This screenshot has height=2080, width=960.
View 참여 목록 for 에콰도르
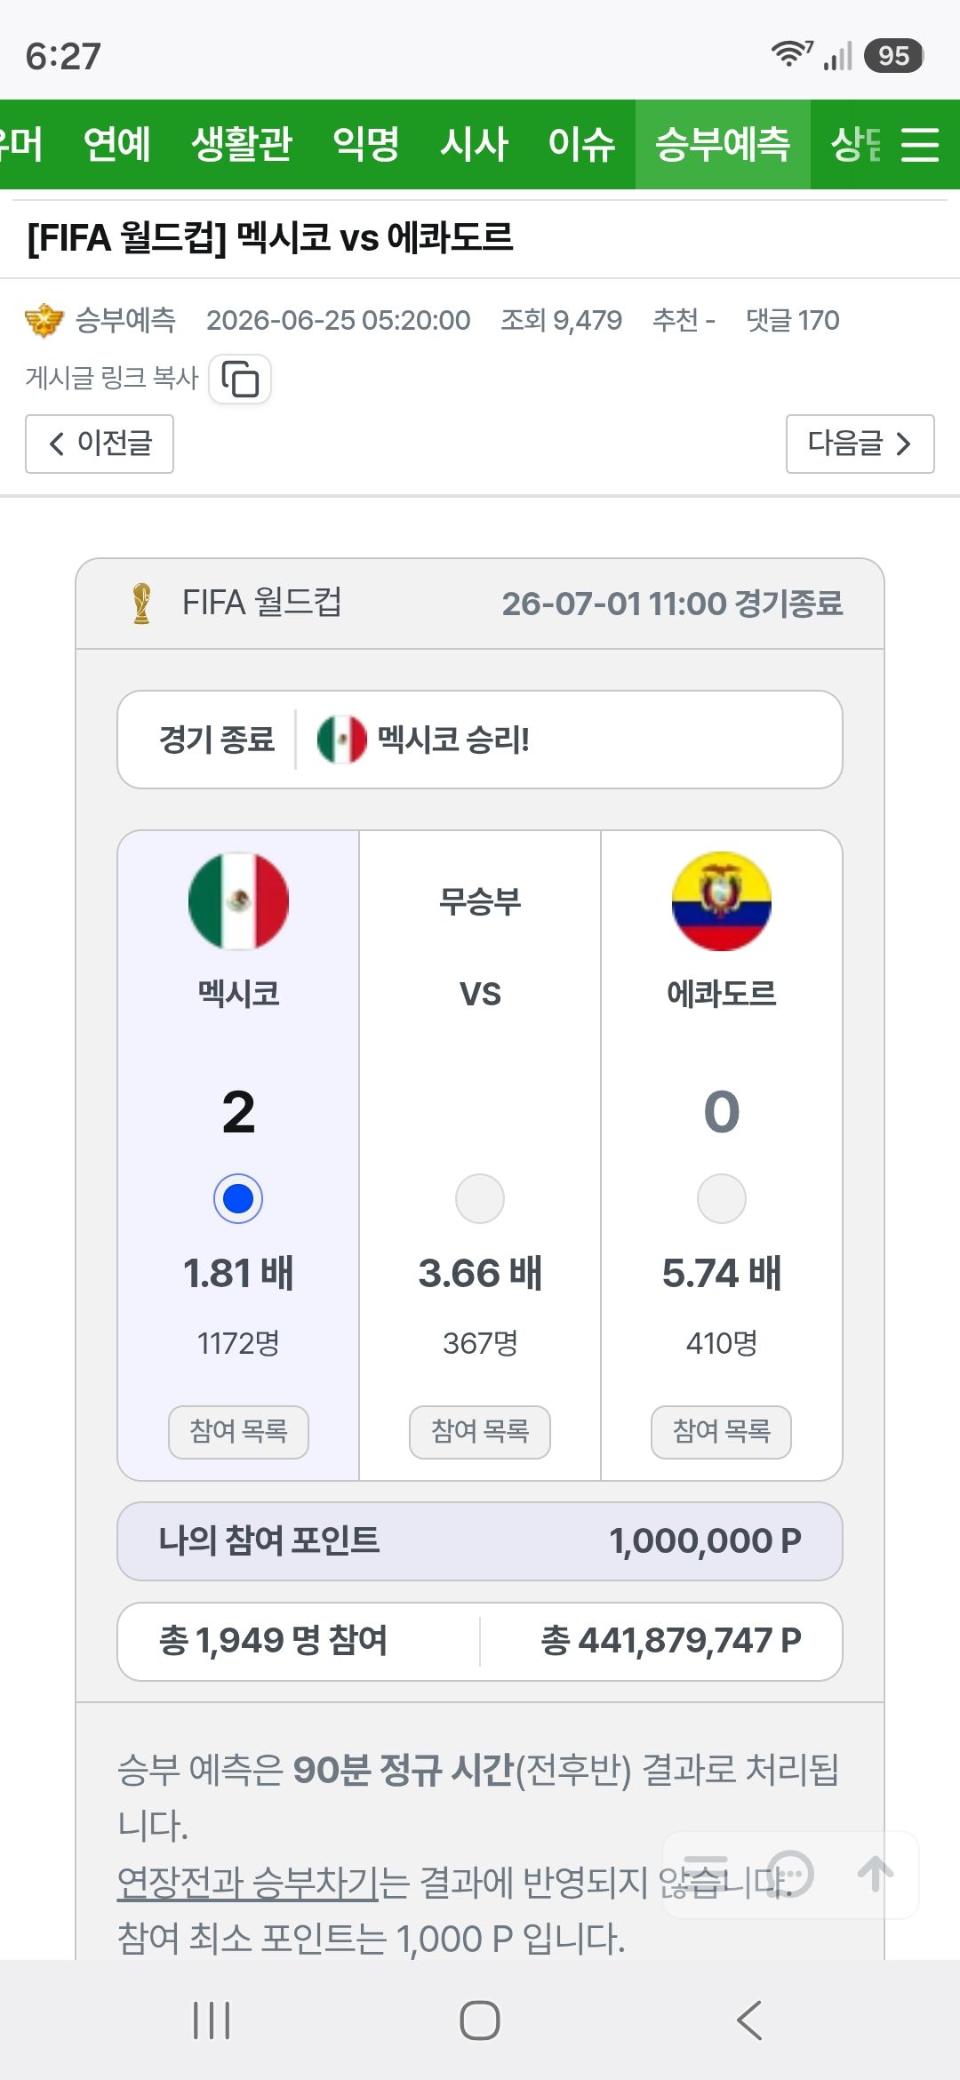(x=722, y=1431)
